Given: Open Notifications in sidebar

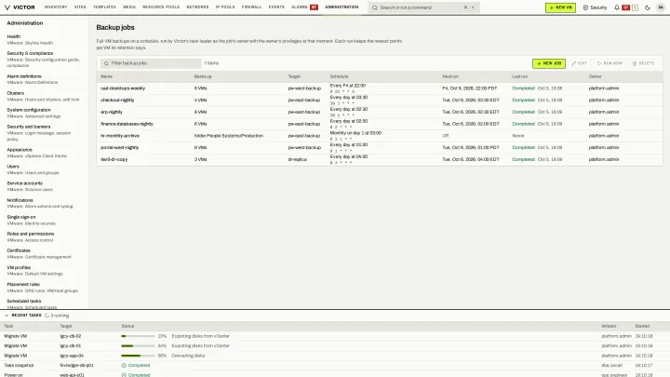Looking at the screenshot, I should coord(44,203).
